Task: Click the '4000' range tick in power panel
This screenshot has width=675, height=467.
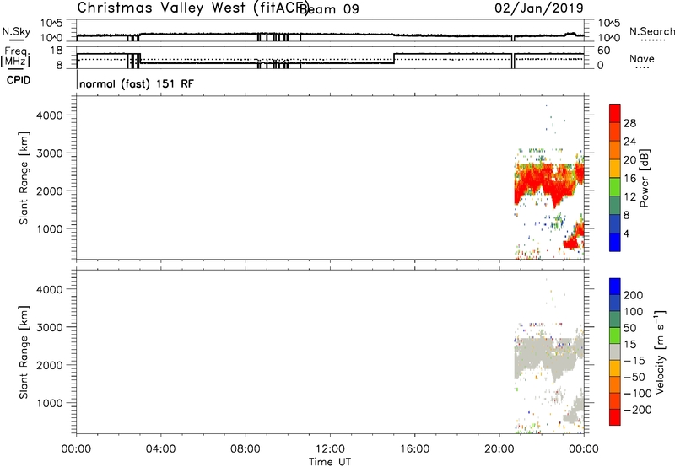Action: pos(50,115)
